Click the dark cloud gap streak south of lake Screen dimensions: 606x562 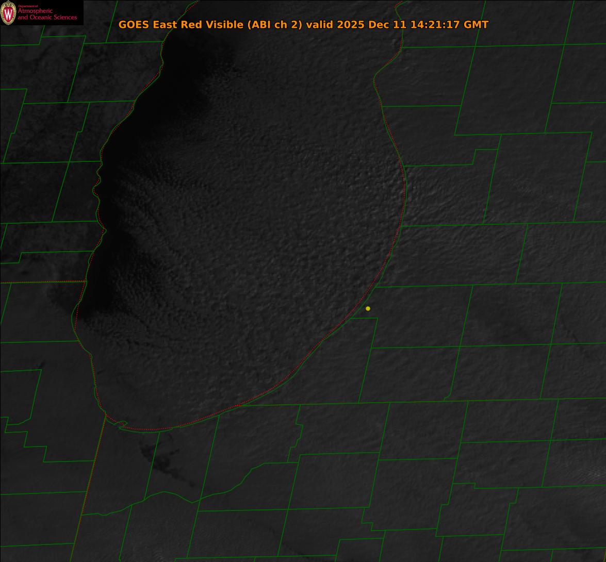[165, 464]
